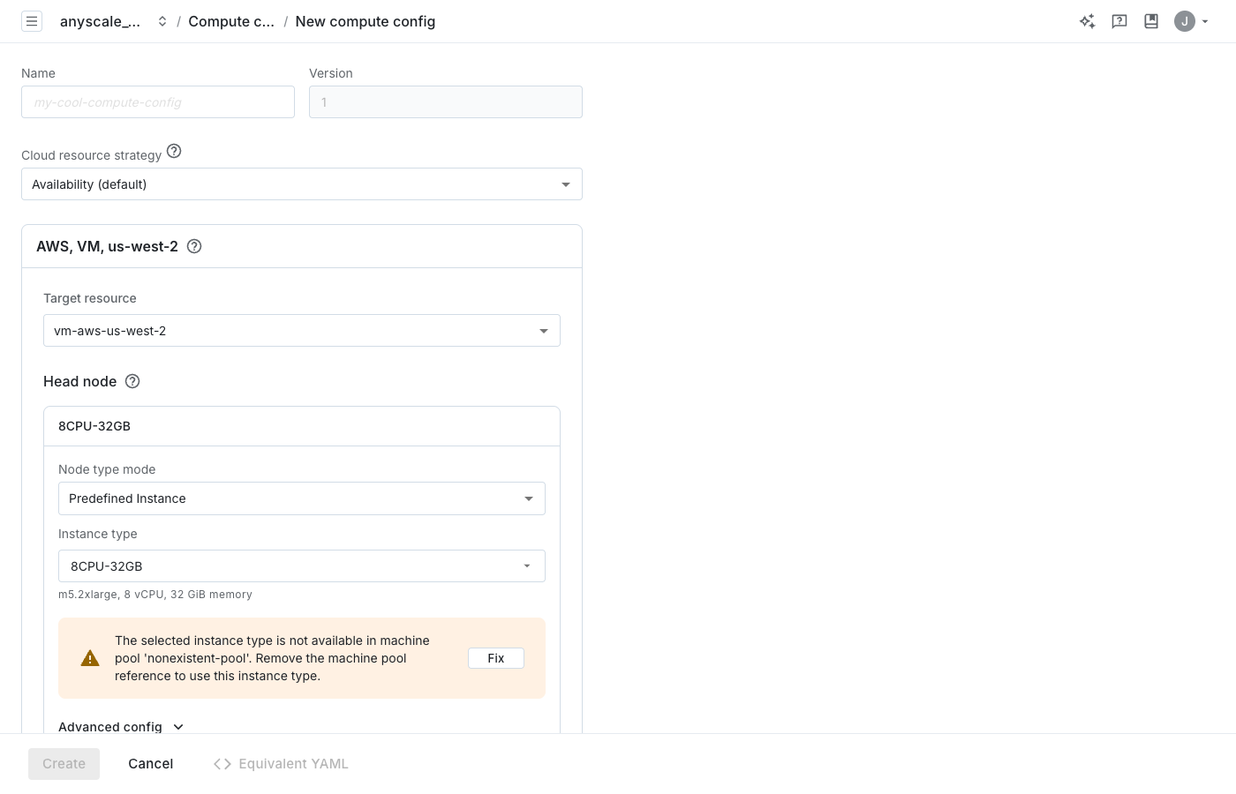Open the Node type mode dropdown
Viewport: 1236px width, 794px height.
tap(301, 498)
